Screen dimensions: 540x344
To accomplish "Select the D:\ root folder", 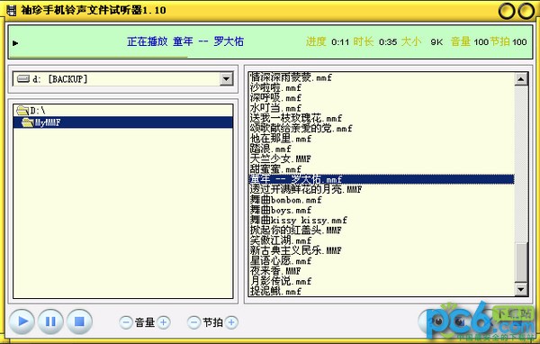I will (x=123, y=111).
